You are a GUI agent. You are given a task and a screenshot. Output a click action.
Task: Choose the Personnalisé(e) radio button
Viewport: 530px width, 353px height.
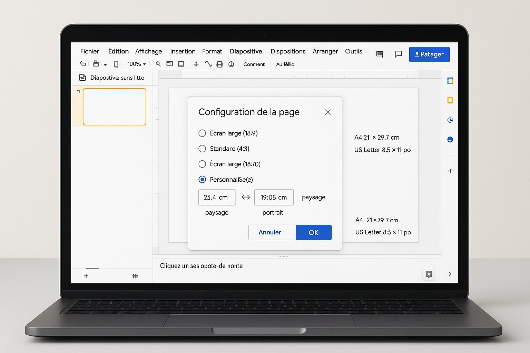pyautogui.click(x=202, y=180)
